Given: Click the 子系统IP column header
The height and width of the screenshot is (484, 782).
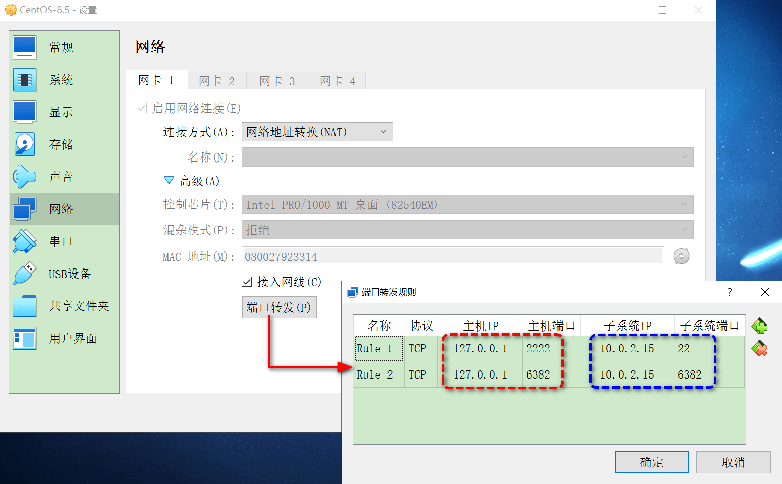Looking at the screenshot, I should pyautogui.click(x=627, y=326).
